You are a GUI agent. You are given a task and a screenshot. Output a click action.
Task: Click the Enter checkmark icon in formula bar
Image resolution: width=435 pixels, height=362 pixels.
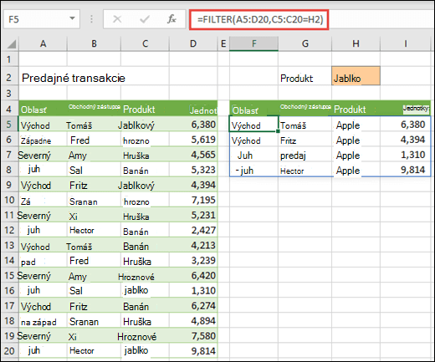(x=145, y=19)
